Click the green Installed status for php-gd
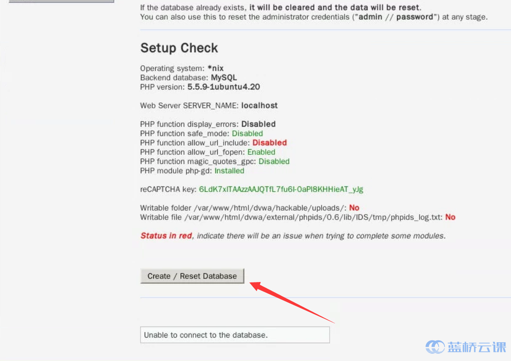The width and height of the screenshot is (511, 361). coord(229,171)
